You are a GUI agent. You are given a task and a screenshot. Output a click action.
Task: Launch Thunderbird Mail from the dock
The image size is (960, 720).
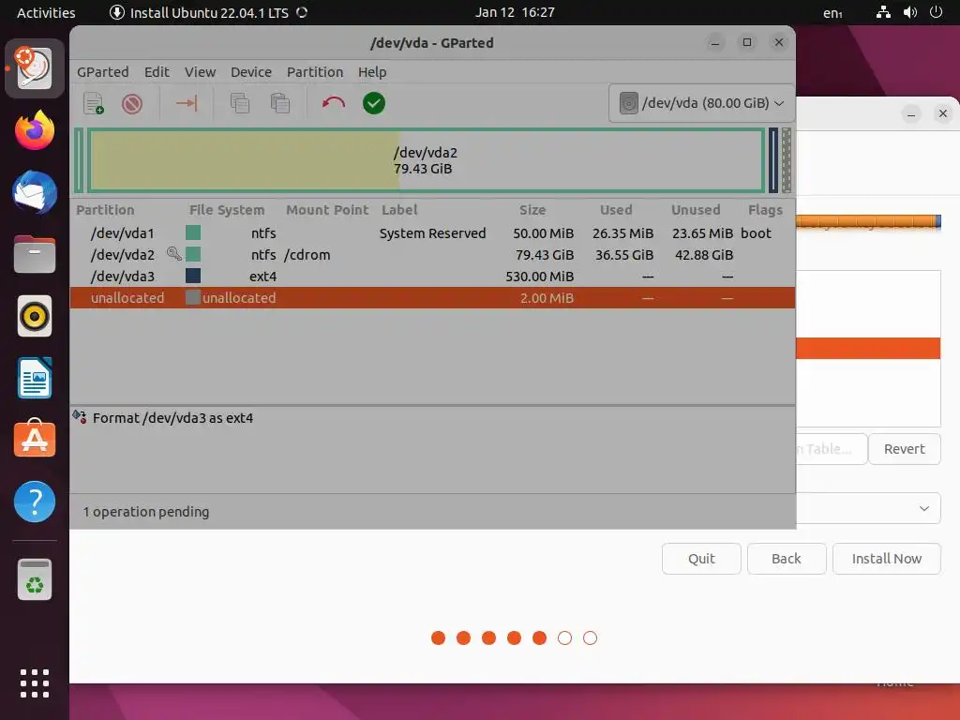pos(35,193)
